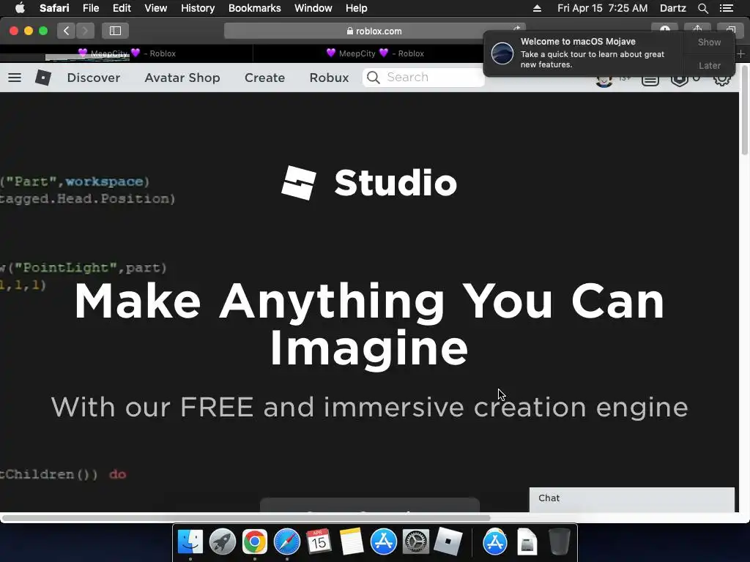The width and height of the screenshot is (750, 562).
Task: Click the eject icon in the menu bar
Action: click(537, 8)
